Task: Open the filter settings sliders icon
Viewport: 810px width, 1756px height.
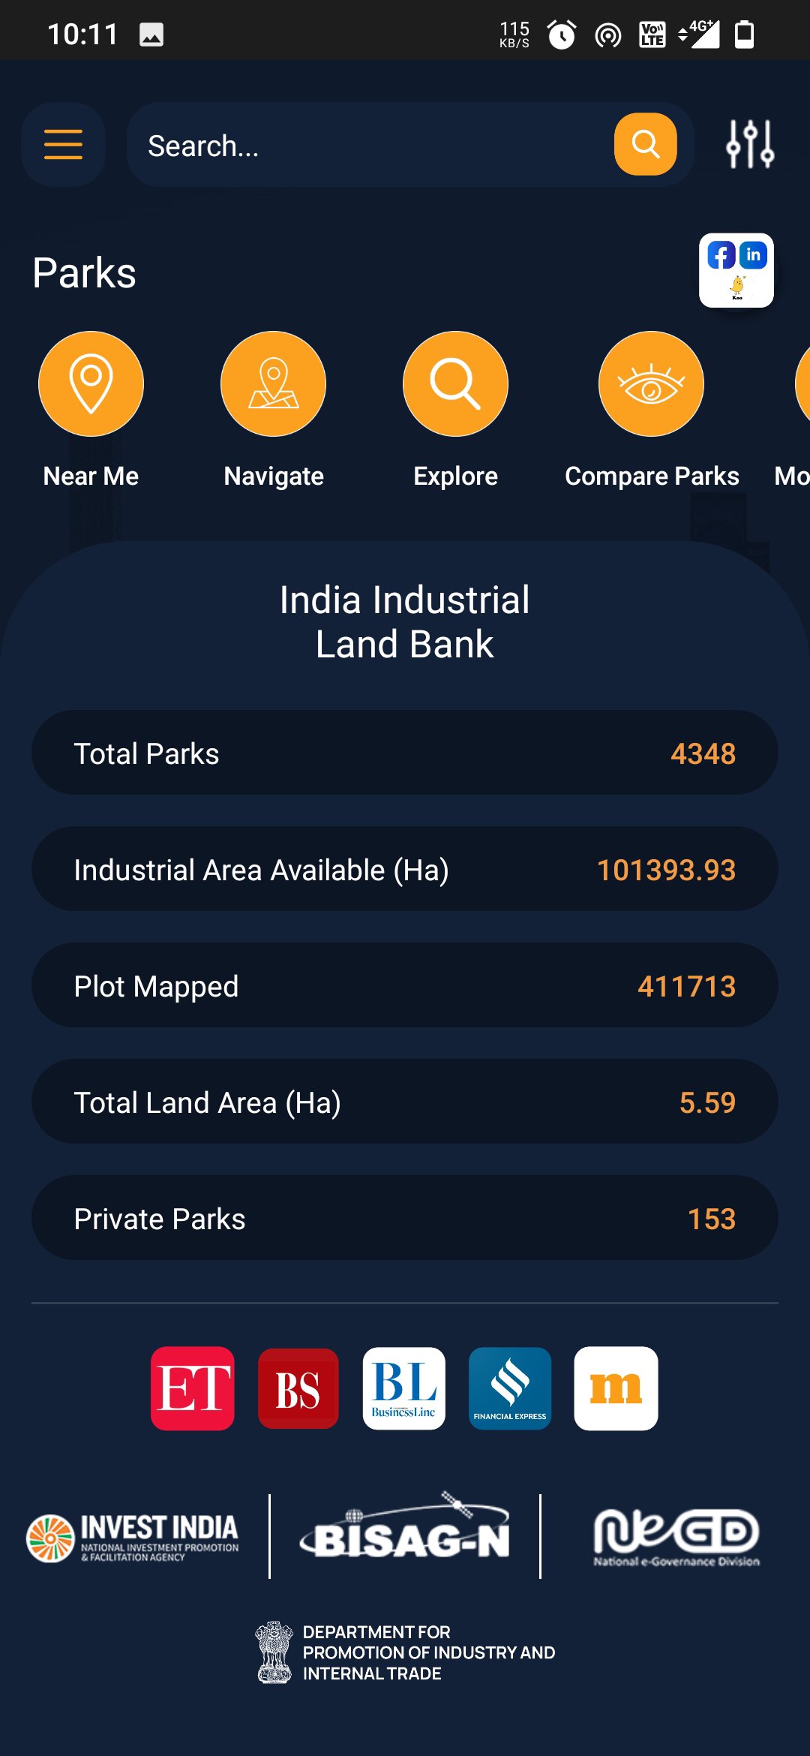Action: [750, 144]
